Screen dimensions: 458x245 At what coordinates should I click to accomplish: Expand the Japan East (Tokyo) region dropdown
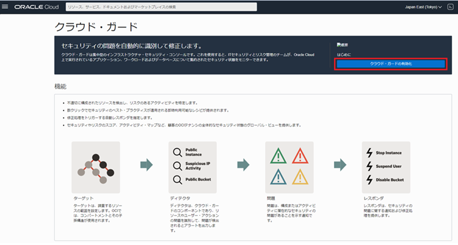pyautogui.click(x=423, y=7)
